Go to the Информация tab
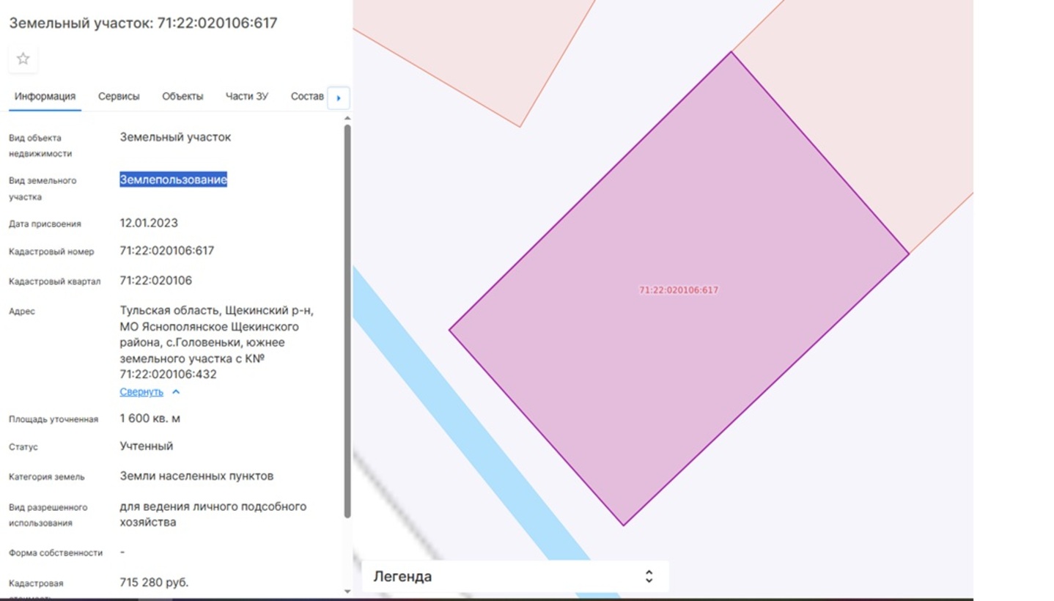 coord(45,96)
